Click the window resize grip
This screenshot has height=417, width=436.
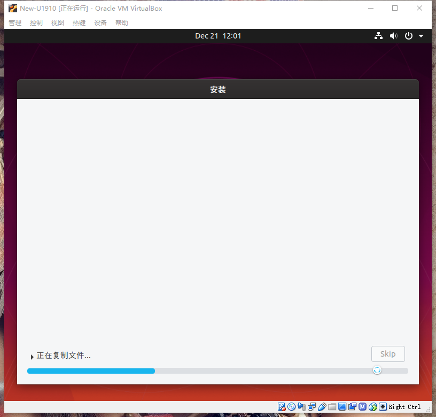[x=429, y=410]
